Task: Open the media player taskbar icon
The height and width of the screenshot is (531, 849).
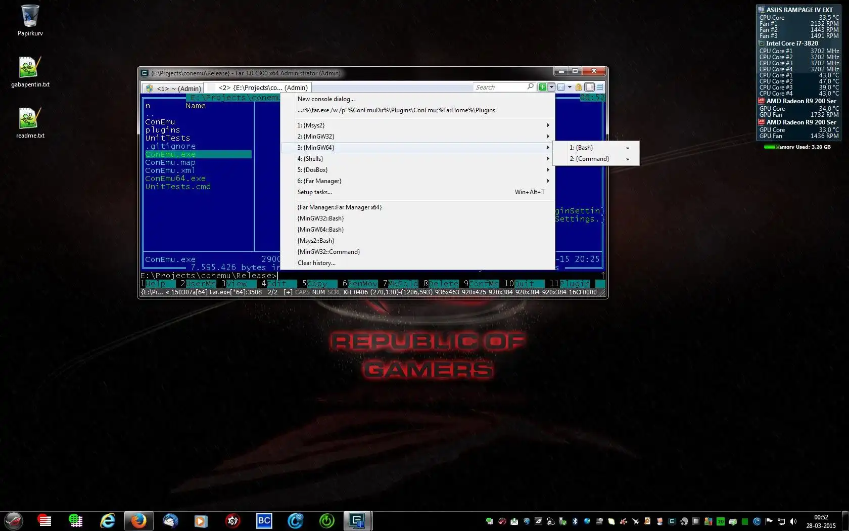Action: (201, 520)
